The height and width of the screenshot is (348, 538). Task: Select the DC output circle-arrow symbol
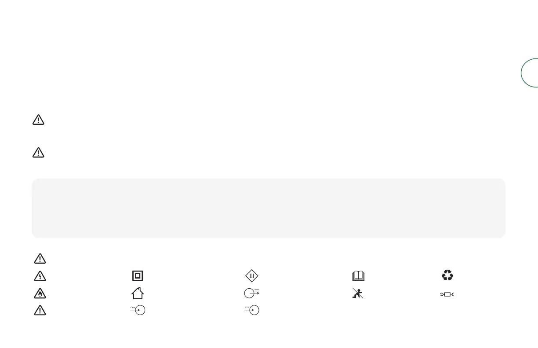coord(252,293)
